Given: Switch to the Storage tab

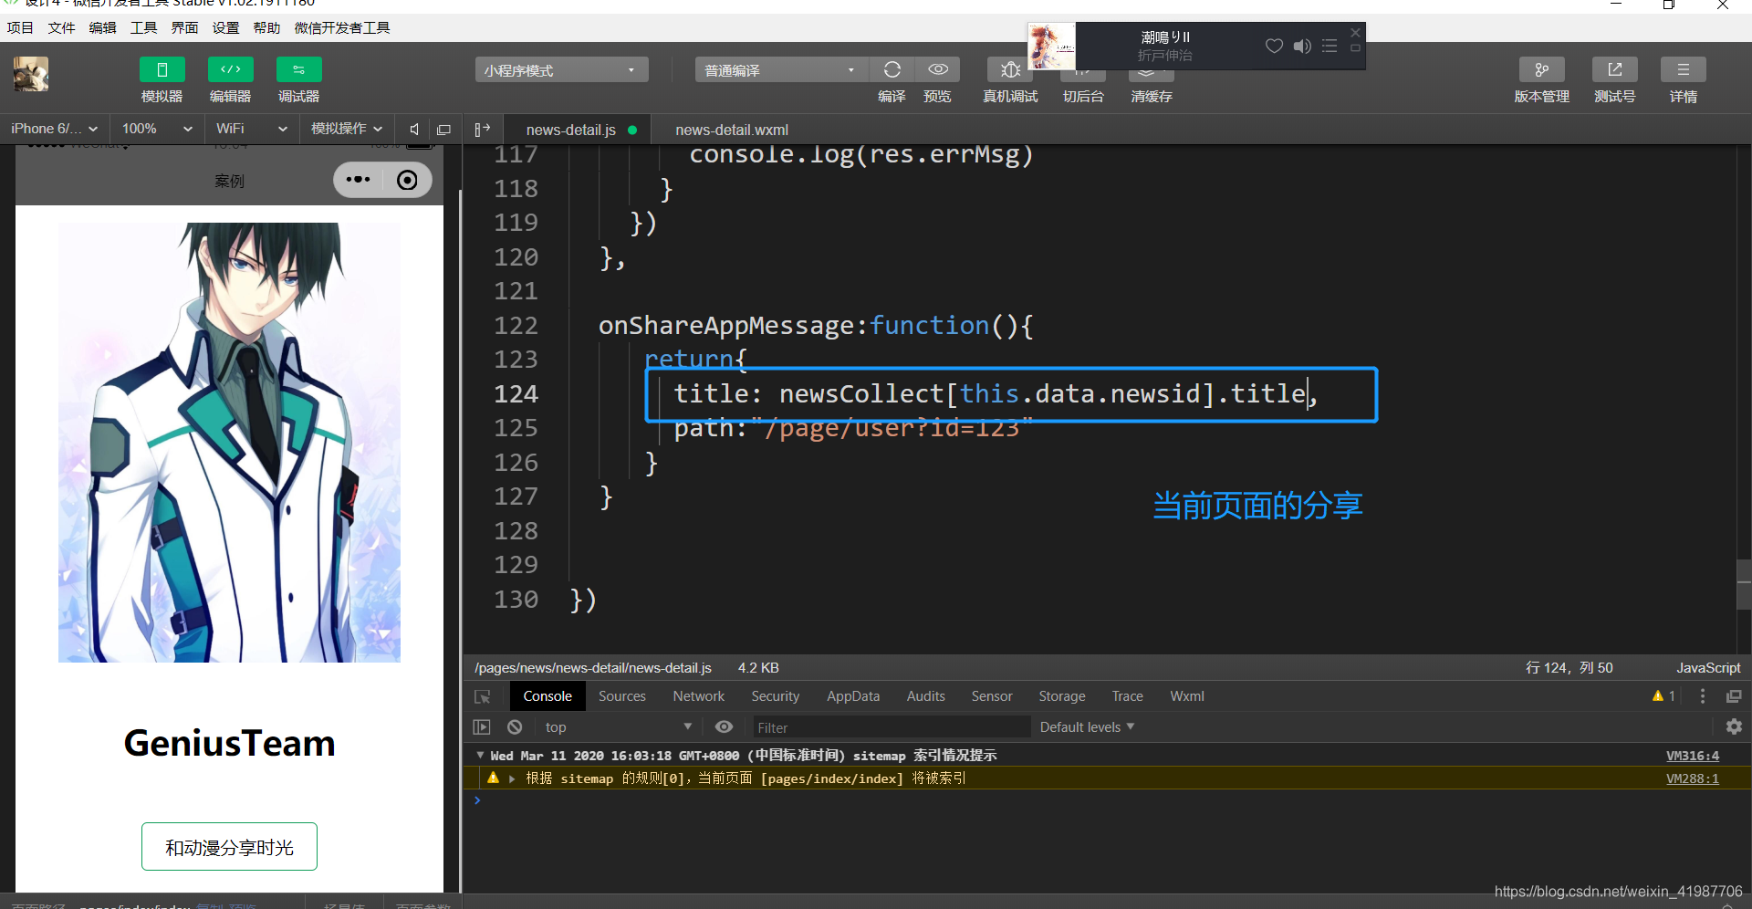Looking at the screenshot, I should [1062, 696].
